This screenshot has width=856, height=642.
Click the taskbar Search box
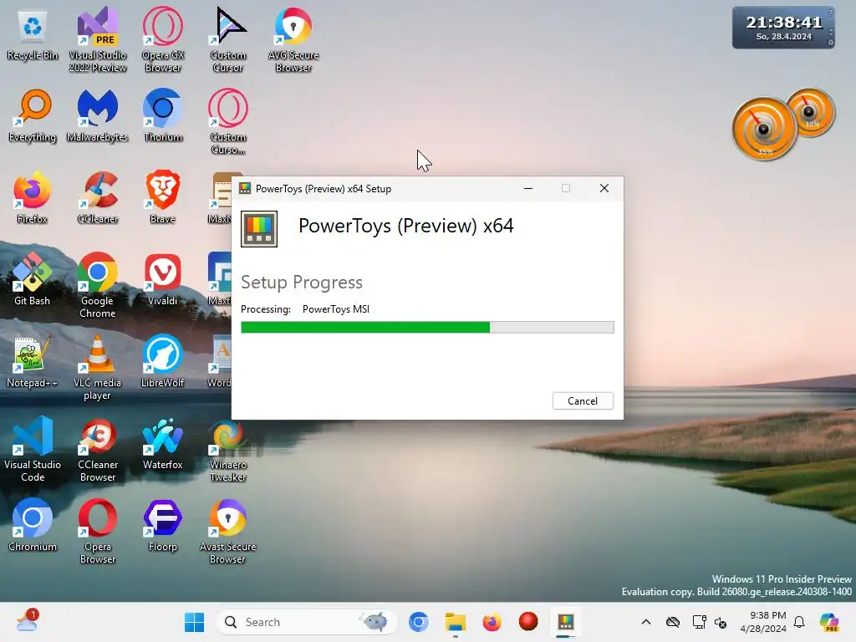coord(306,622)
